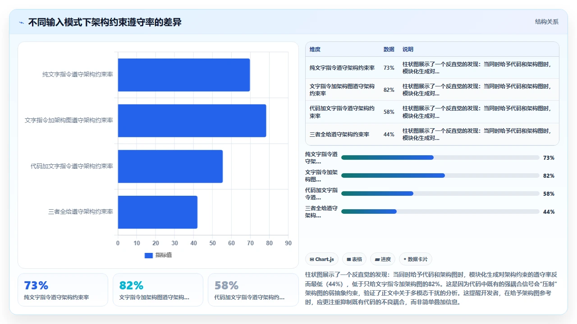The image size is (577, 324).
Task: Click the y-axis label 纯文字指令遵守架构约束率
Action: point(78,75)
